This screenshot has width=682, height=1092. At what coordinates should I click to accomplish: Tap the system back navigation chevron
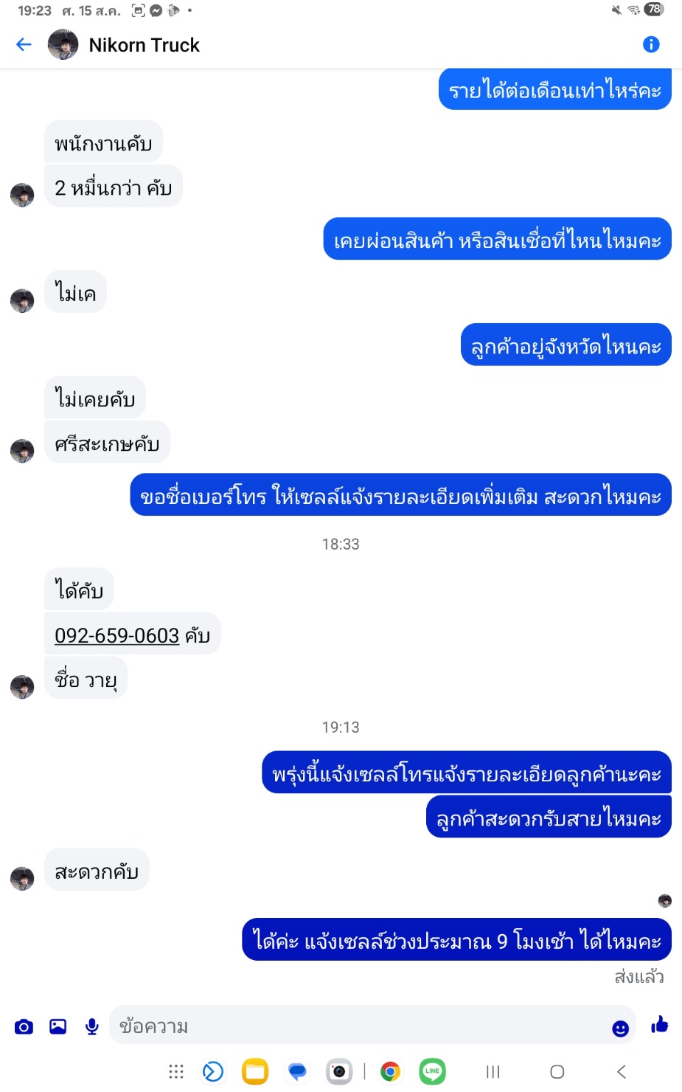coord(622,1071)
